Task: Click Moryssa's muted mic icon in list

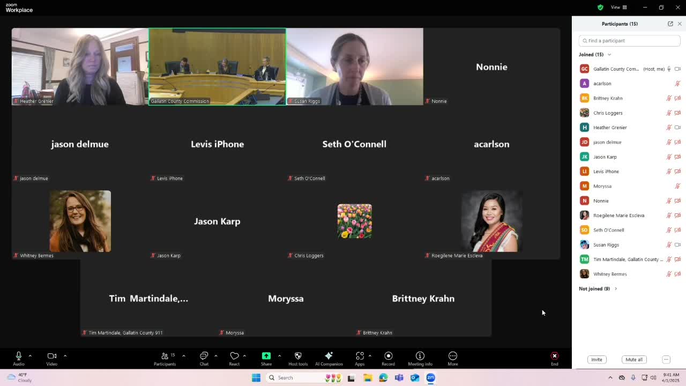Action: tap(677, 186)
